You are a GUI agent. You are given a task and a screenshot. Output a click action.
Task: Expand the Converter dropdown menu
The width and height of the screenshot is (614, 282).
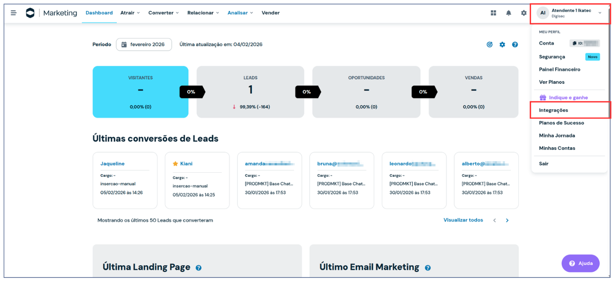point(163,13)
